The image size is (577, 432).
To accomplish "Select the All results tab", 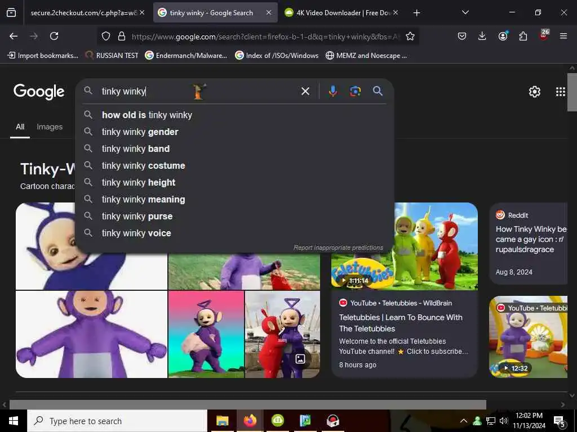I will click(20, 127).
